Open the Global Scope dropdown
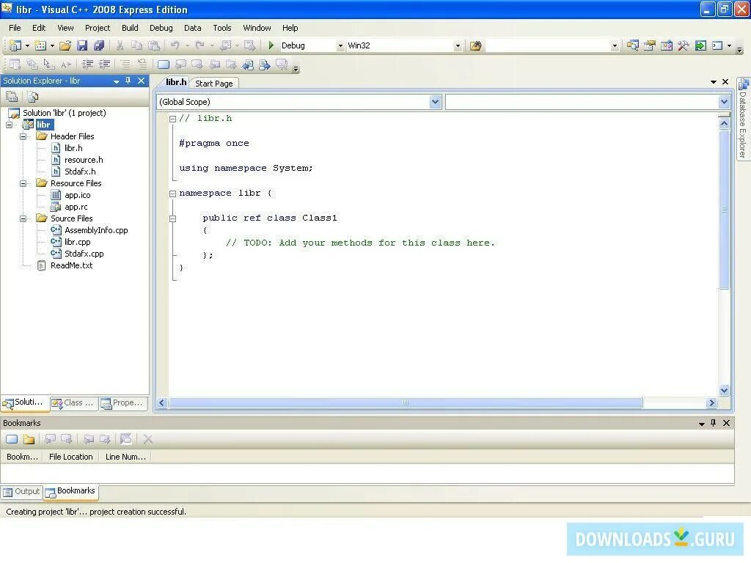The height and width of the screenshot is (563, 751). coord(435,101)
